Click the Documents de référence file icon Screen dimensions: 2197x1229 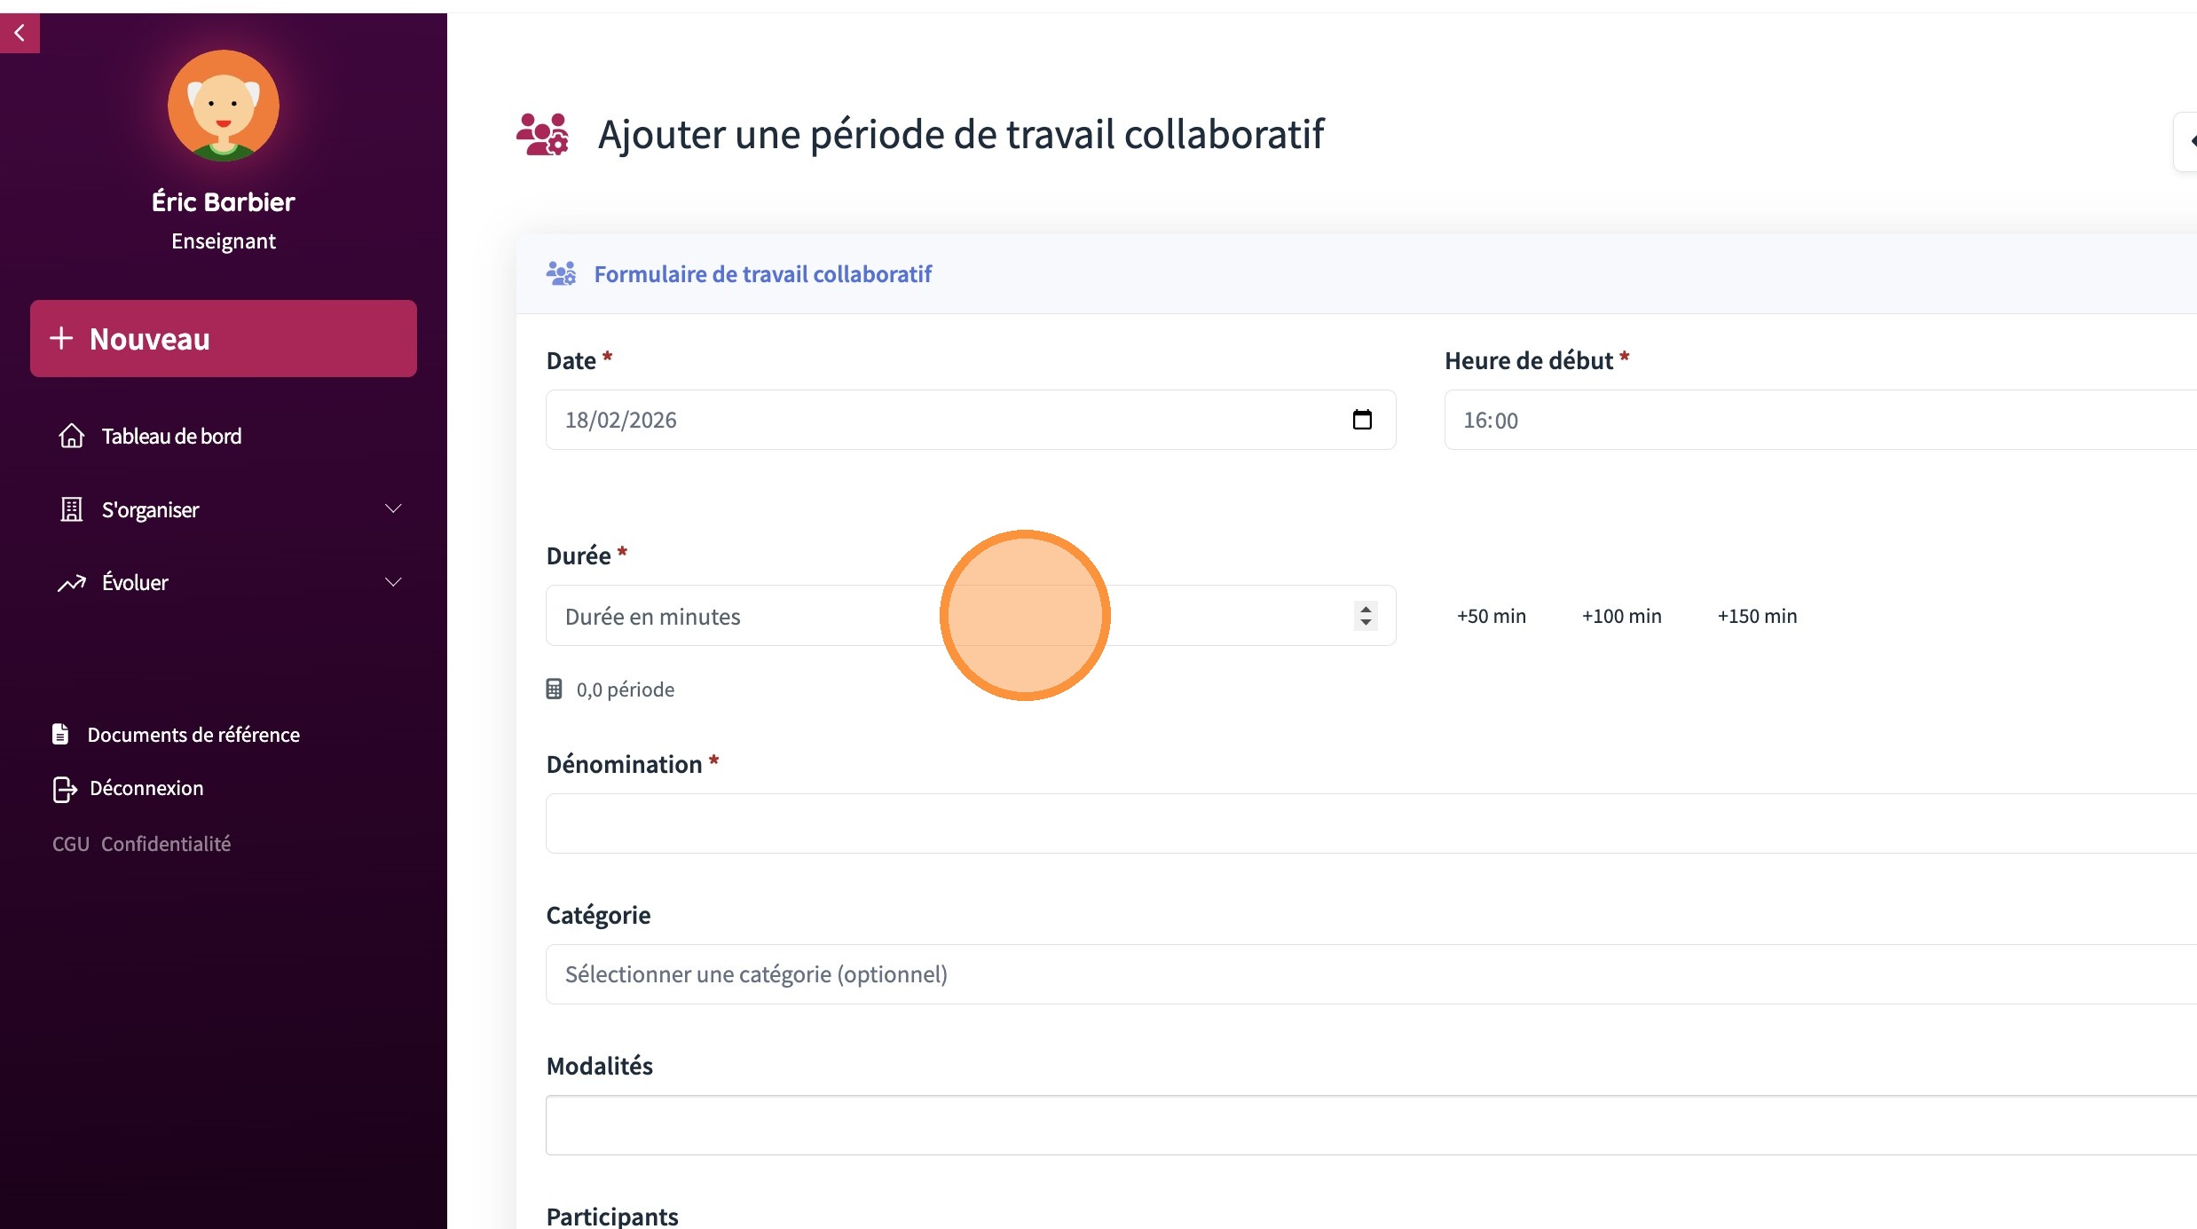(60, 734)
